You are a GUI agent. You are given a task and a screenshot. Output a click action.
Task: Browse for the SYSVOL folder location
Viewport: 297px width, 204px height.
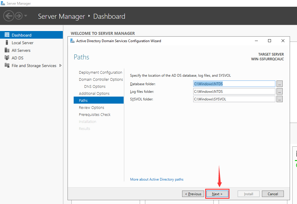point(279,99)
